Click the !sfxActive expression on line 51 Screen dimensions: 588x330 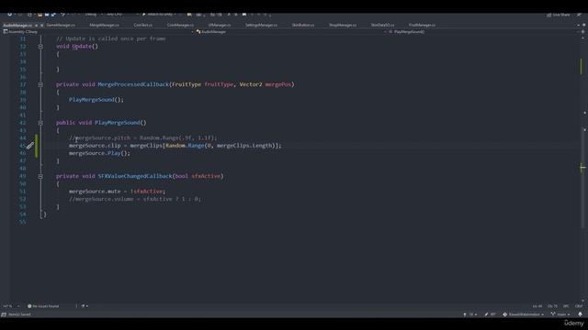pyautogui.click(x=147, y=192)
